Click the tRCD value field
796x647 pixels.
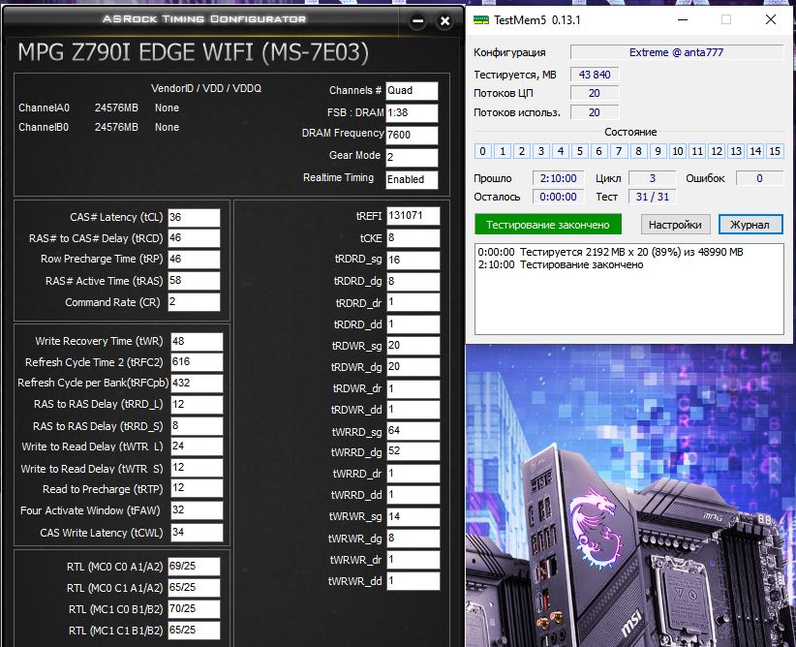pos(194,238)
